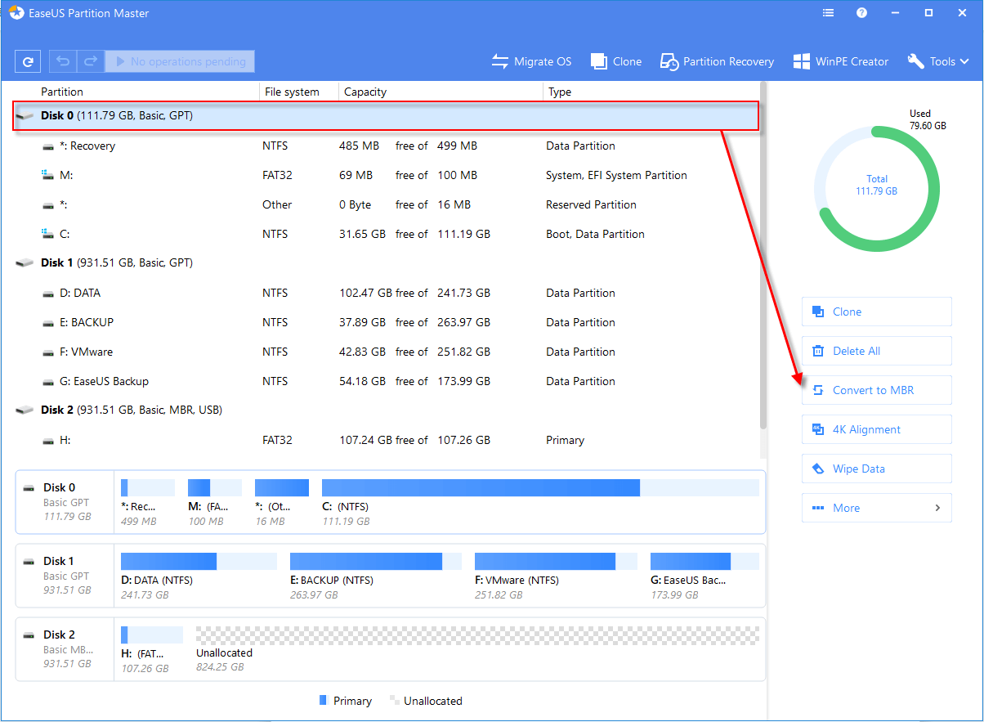984x722 pixels.
Task: Click the Primary legend swatch
Action: point(323,701)
